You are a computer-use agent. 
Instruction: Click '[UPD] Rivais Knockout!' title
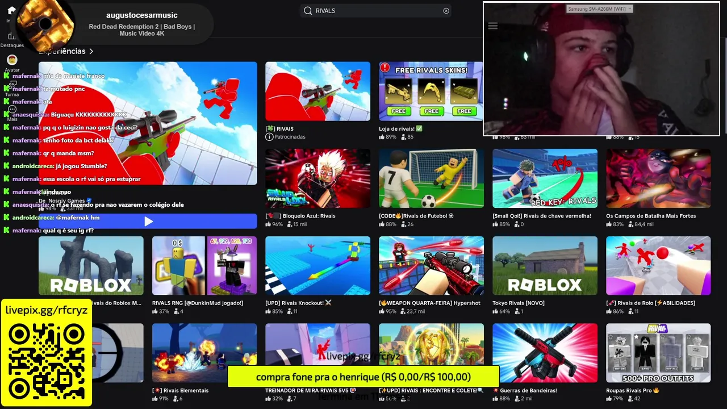coord(298,303)
